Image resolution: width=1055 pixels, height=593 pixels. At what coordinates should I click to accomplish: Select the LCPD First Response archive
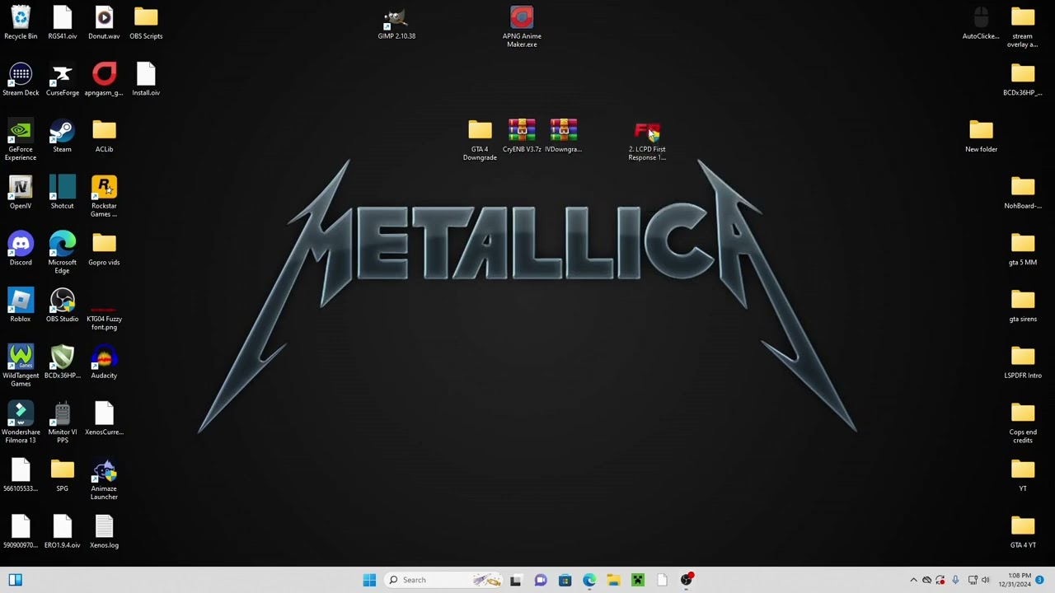647,140
